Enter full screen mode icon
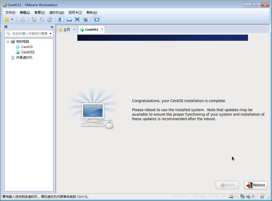Viewport: 272px width, 201px height. [x=77, y=19]
